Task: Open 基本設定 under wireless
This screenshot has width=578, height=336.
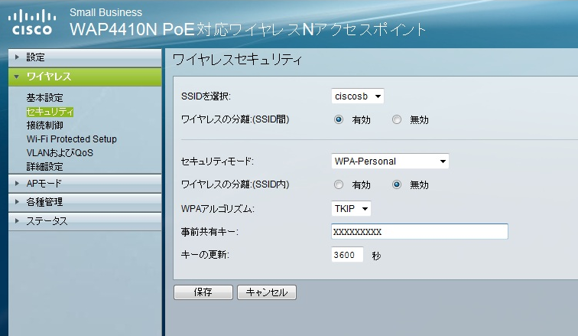Action: click(x=44, y=98)
